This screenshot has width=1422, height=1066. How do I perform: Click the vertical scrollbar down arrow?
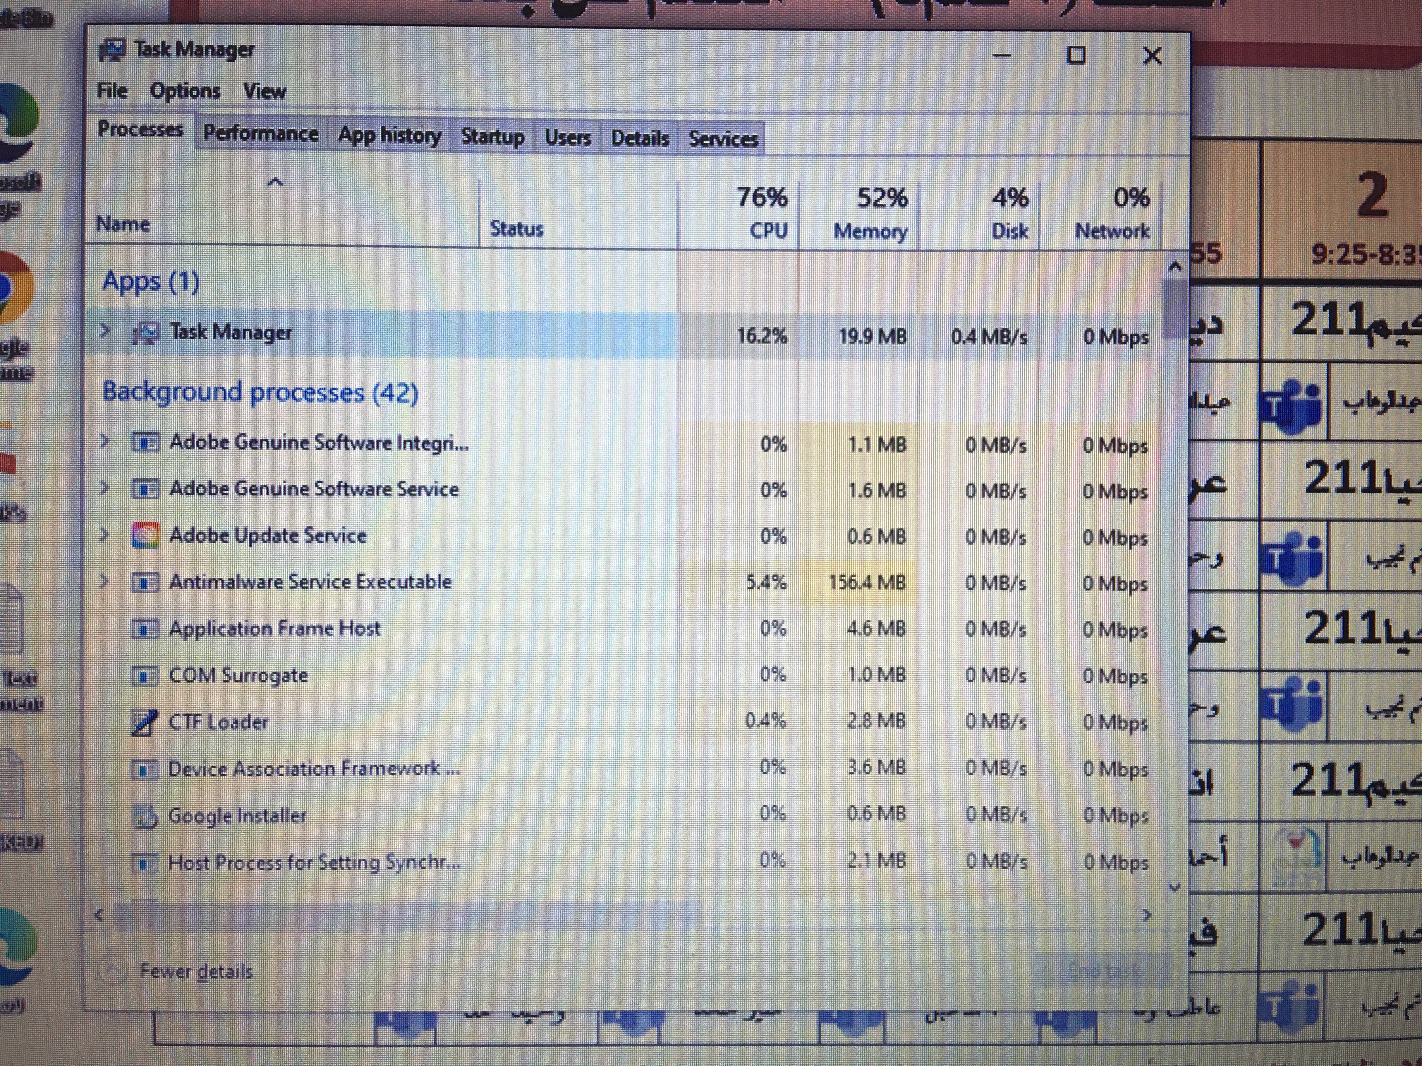click(1174, 888)
